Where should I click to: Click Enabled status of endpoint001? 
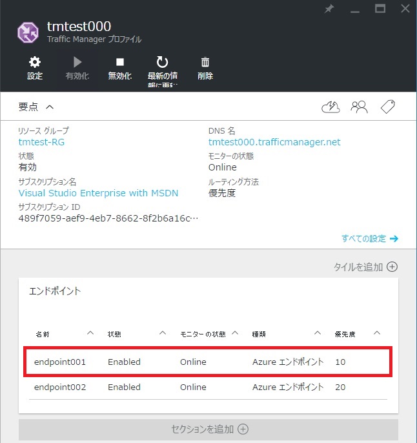coord(124,362)
